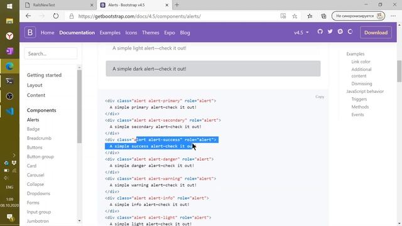Open Examples nav item
Viewport: 402px width, 226px height.
[110, 33]
